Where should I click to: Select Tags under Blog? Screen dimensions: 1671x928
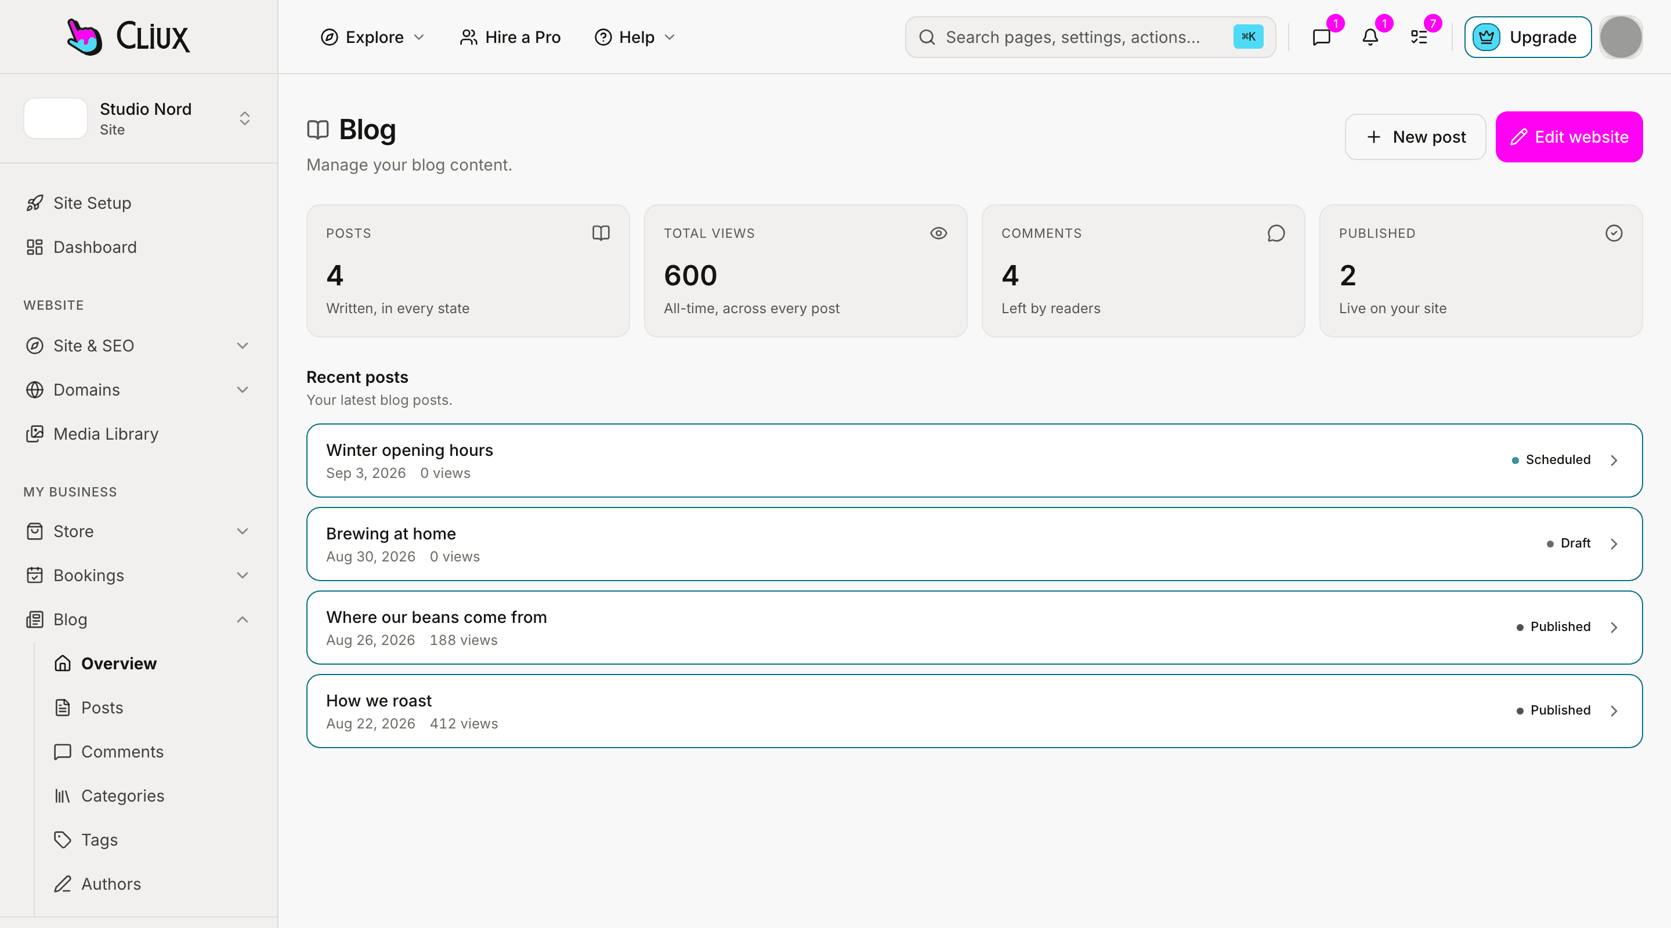(154, 840)
